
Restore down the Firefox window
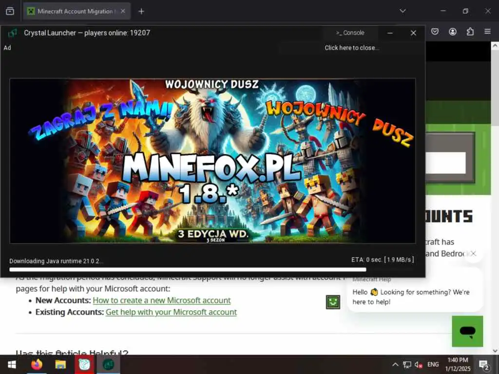coord(465,11)
